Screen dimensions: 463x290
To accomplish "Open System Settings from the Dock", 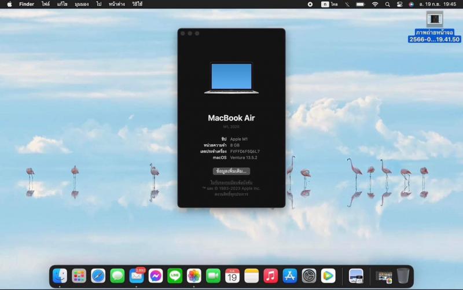I will tap(309, 276).
